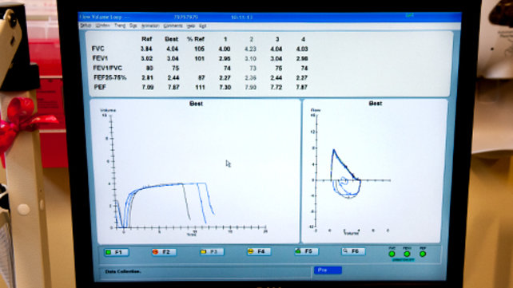Click the F2 button with red icon
The image size is (513, 288).
pyautogui.click(x=164, y=252)
